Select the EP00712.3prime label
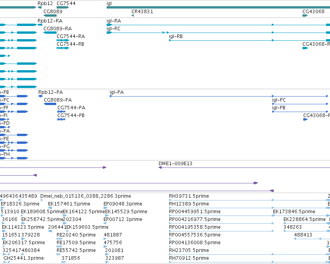The height and width of the screenshot is (264, 330). (123, 219)
